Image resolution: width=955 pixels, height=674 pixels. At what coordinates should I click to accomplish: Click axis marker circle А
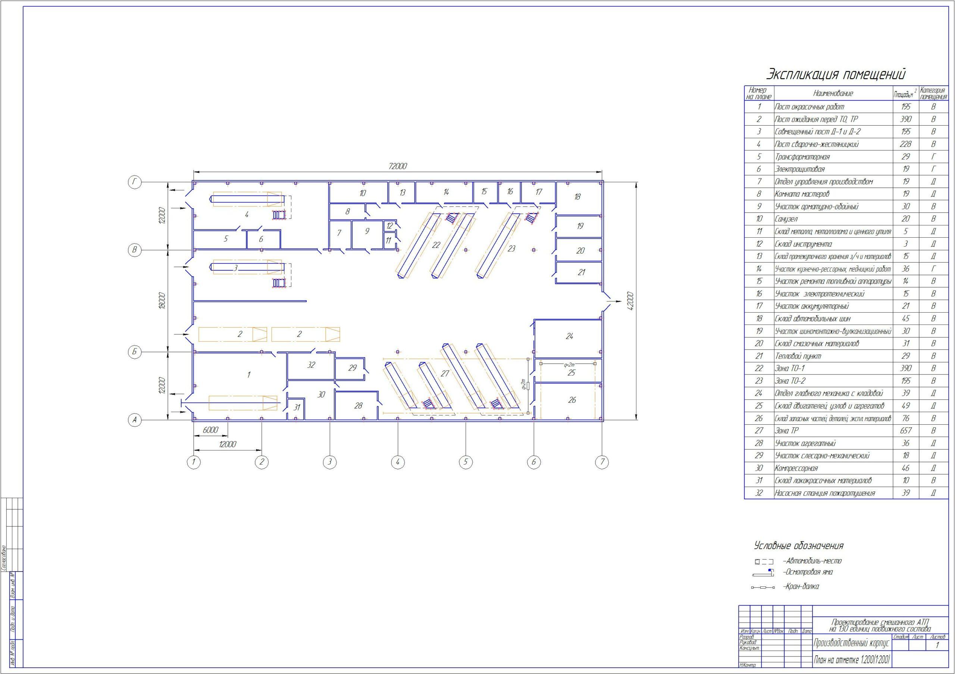134,420
